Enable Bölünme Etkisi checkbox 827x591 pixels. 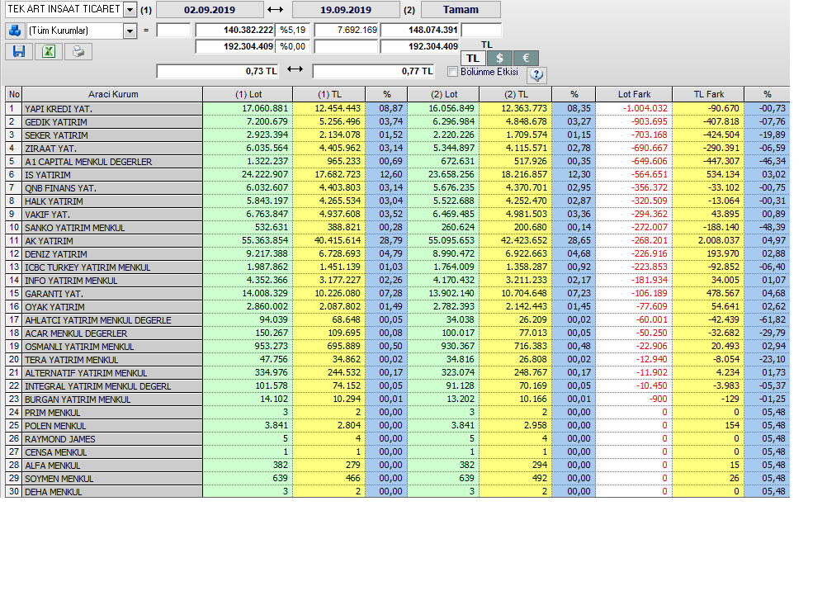point(452,71)
